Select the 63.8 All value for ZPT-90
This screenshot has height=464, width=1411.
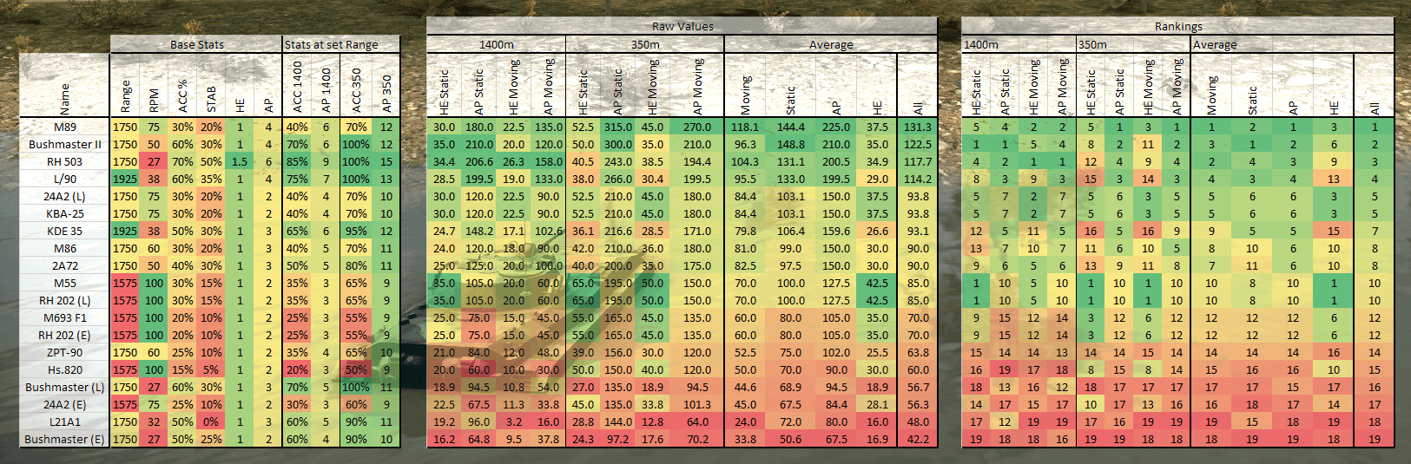(918, 352)
